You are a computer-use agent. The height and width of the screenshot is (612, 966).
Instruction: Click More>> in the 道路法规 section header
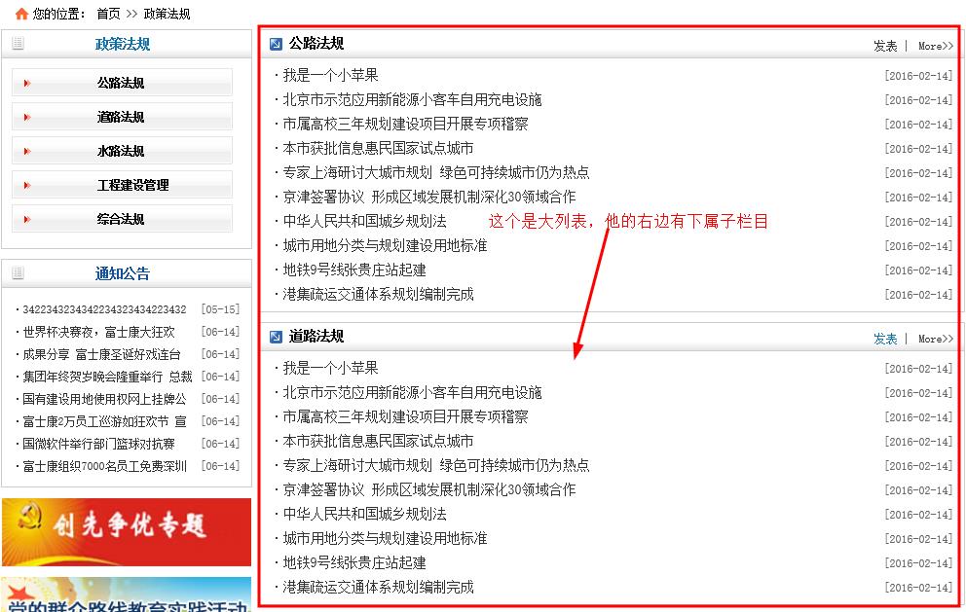pyautogui.click(x=935, y=339)
